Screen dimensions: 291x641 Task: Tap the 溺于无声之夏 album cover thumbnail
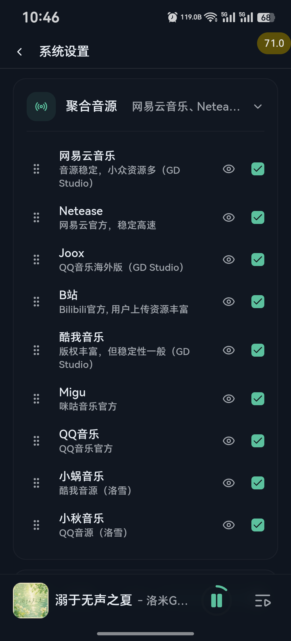pyautogui.click(x=31, y=601)
